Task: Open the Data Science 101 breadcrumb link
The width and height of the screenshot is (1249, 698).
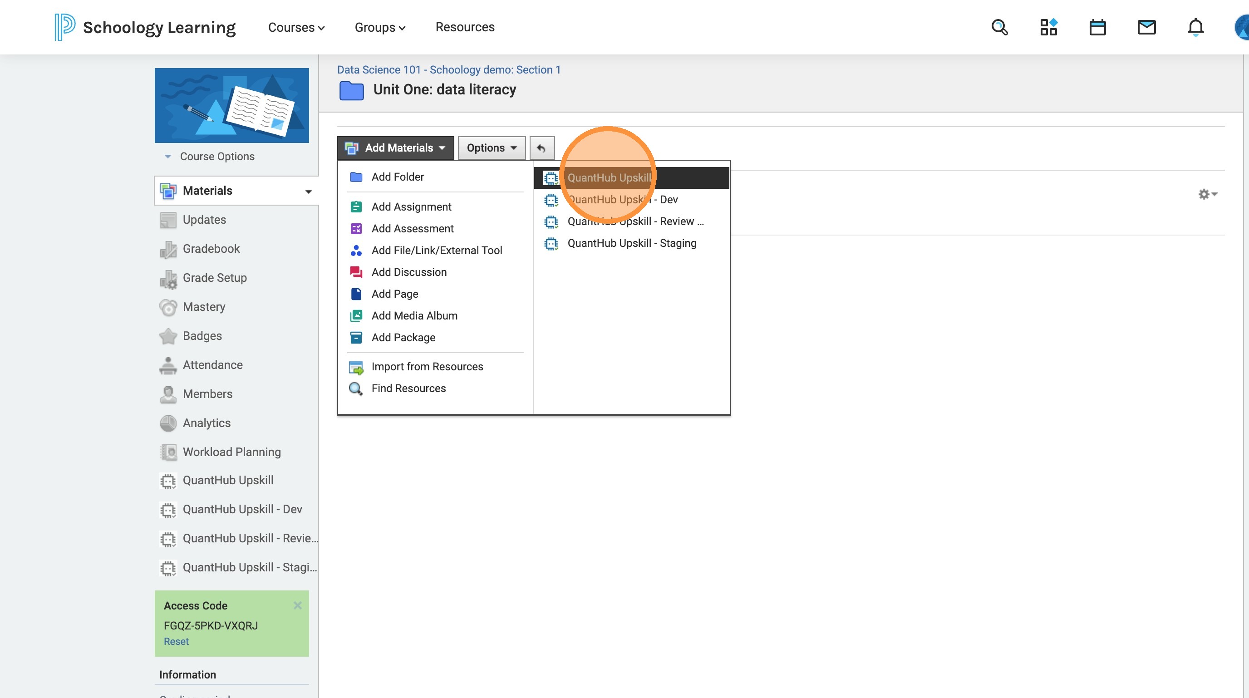Action: (x=448, y=70)
